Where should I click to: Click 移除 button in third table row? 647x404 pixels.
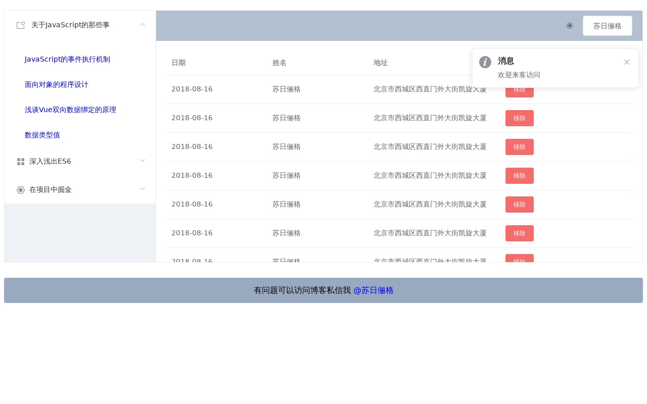(520, 147)
